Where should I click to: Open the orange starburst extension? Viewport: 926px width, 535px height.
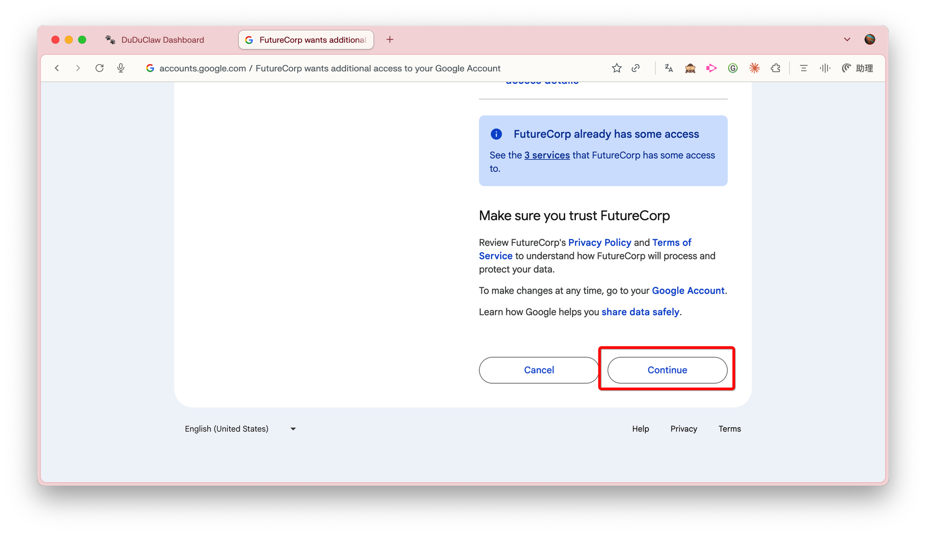tap(754, 68)
